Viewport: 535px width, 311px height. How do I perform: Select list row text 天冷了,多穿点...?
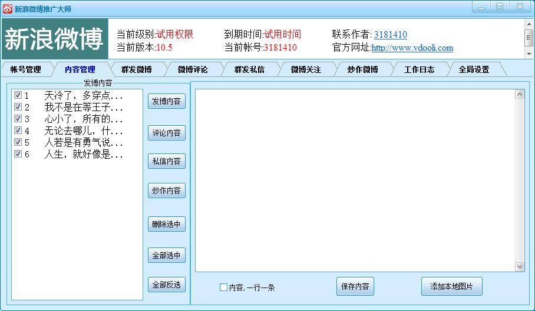click(84, 95)
